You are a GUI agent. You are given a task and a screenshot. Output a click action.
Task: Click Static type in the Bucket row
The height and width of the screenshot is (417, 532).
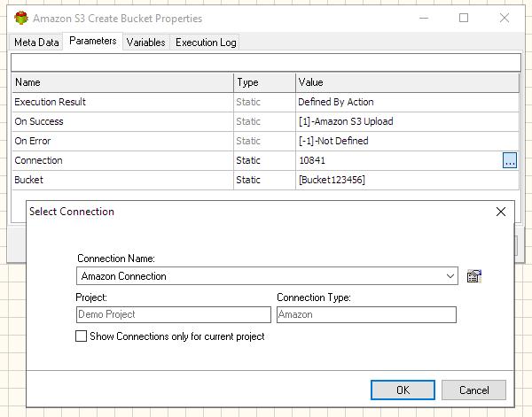tap(248, 180)
